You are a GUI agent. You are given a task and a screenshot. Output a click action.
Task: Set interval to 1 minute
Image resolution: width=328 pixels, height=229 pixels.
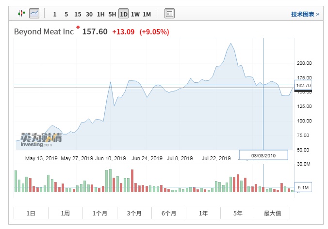[x=55, y=14]
